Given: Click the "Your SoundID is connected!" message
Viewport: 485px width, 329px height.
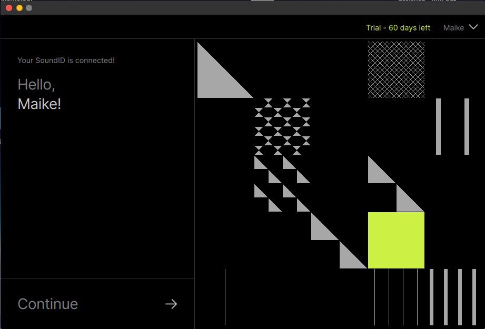Looking at the screenshot, I should (x=66, y=61).
